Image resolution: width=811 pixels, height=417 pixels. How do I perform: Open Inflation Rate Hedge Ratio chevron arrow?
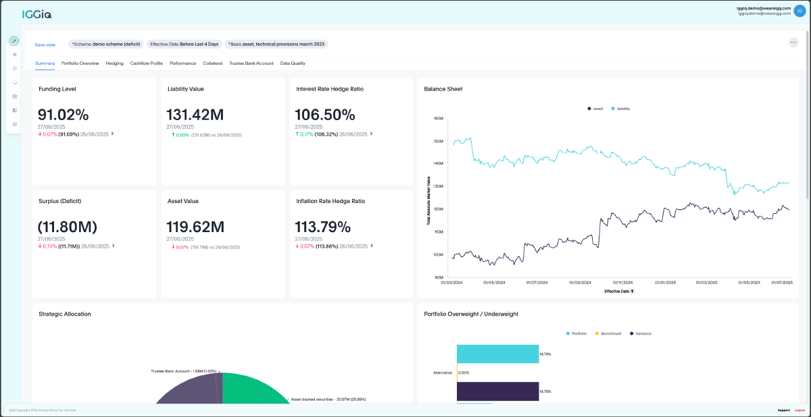pos(372,246)
